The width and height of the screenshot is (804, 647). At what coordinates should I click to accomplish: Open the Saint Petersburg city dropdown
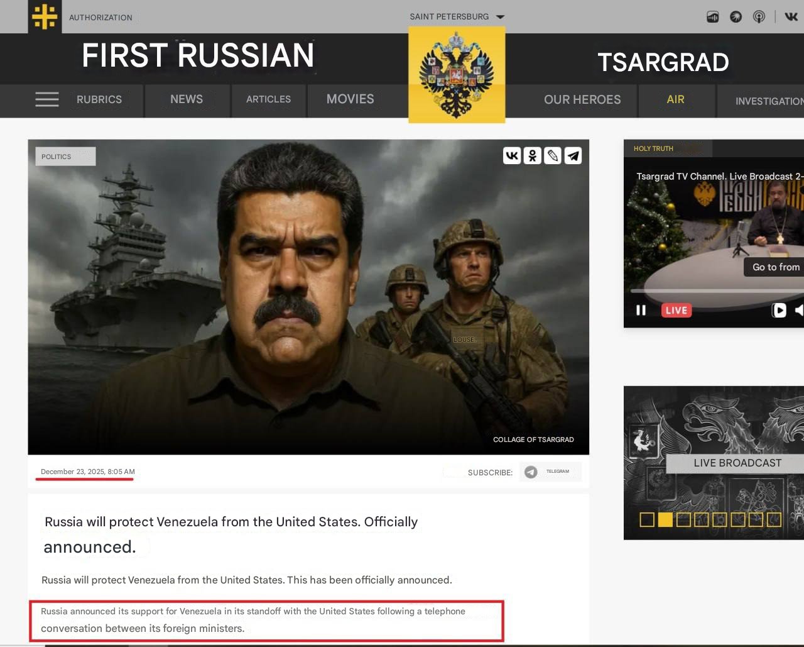coord(457,17)
